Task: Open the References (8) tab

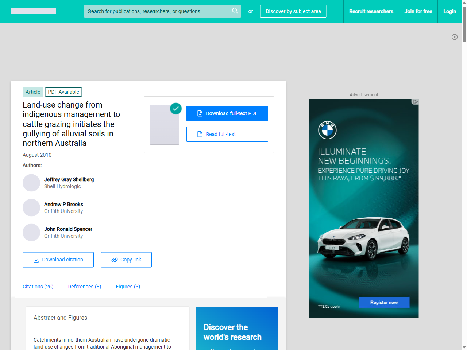Action: pyautogui.click(x=85, y=287)
